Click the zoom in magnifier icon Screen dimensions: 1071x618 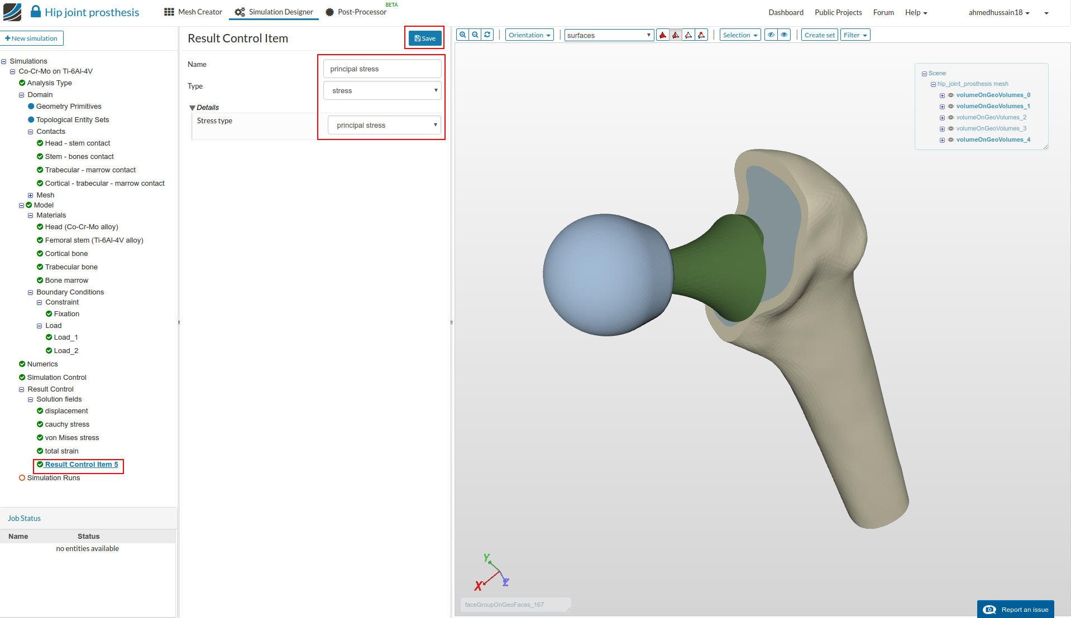click(x=462, y=35)
